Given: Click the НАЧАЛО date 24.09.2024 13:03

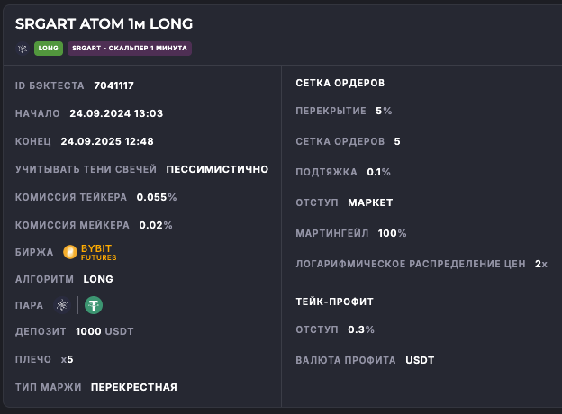Looking at the screenshot, I should click(x=115, y=113).
